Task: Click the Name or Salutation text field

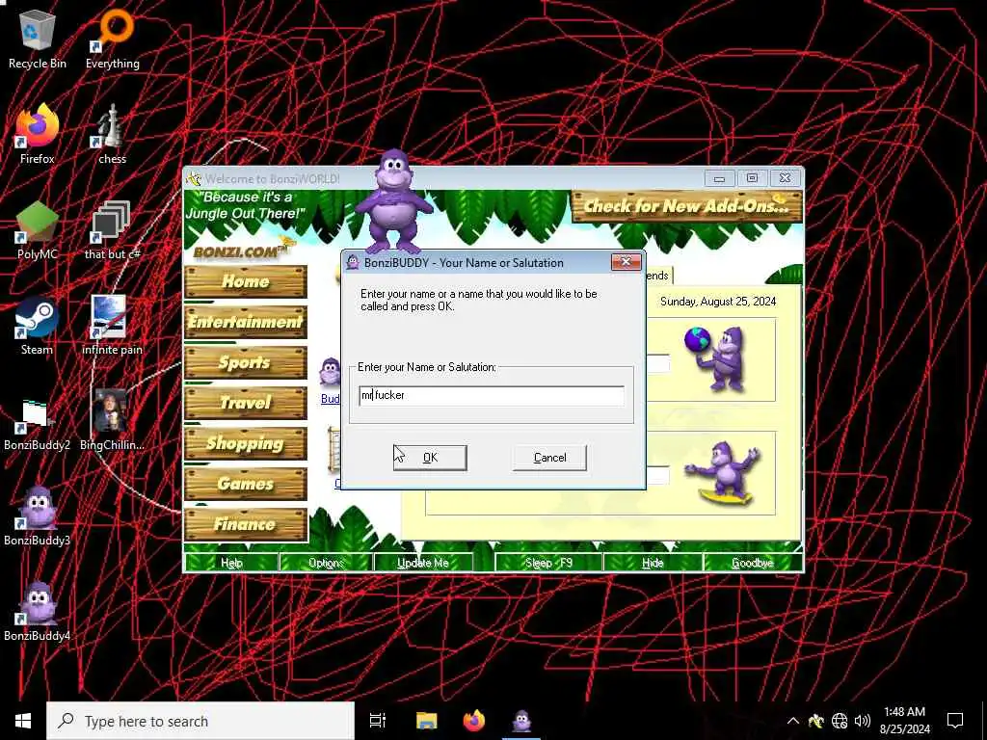Action: [x=491, y=395]
